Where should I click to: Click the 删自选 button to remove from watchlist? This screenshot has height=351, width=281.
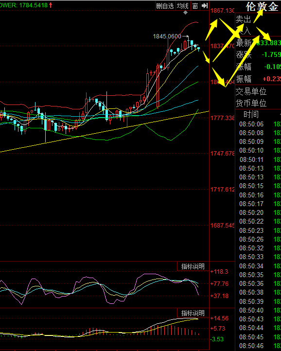(165, 6)
